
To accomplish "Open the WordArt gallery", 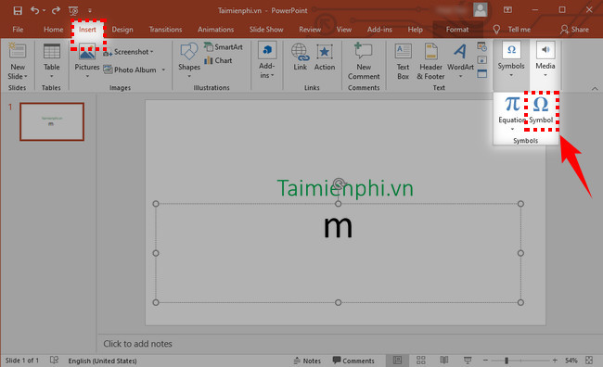I will [x=460, y=61].
